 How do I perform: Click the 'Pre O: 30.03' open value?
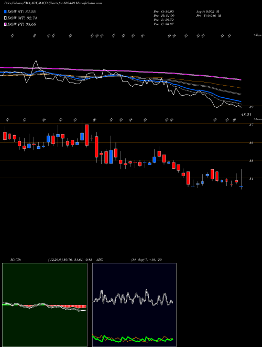click(163, 12)
